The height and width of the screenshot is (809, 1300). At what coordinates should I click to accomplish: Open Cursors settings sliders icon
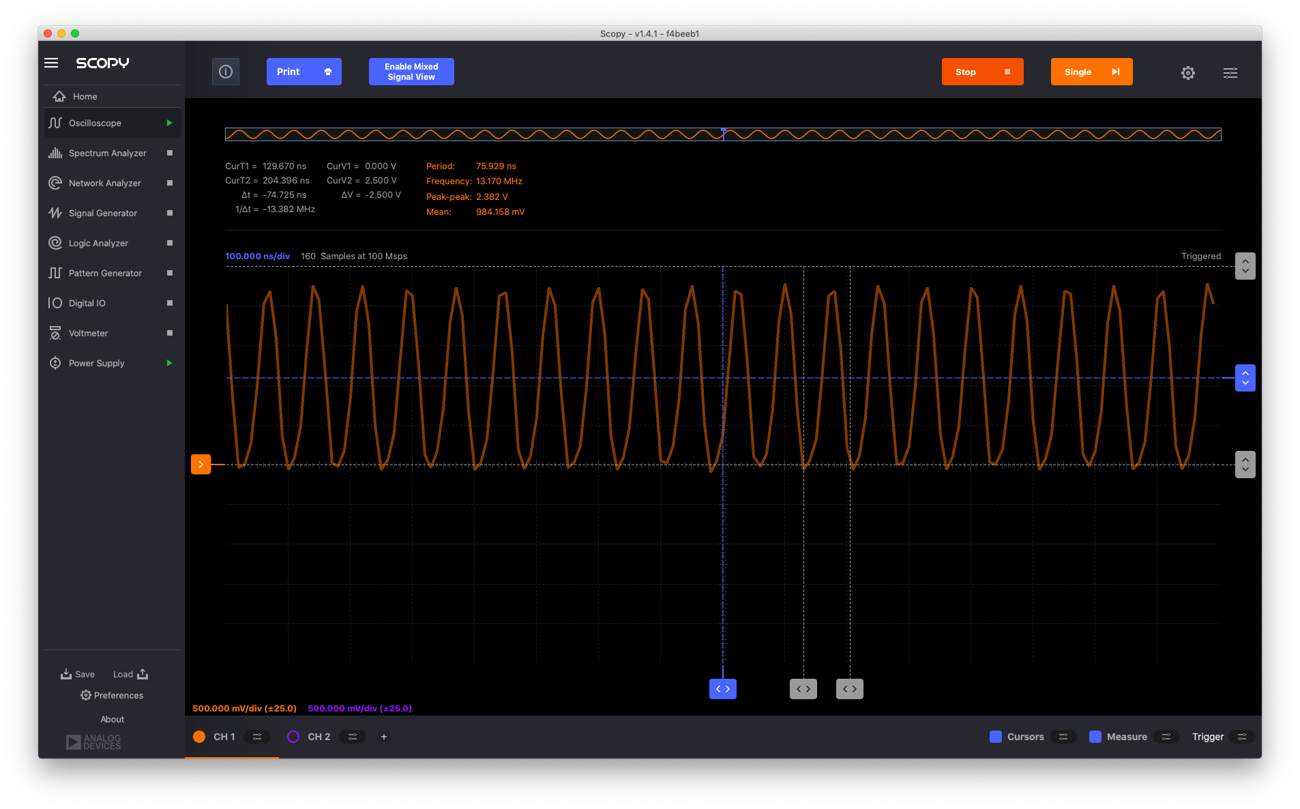pos(1063,737)
